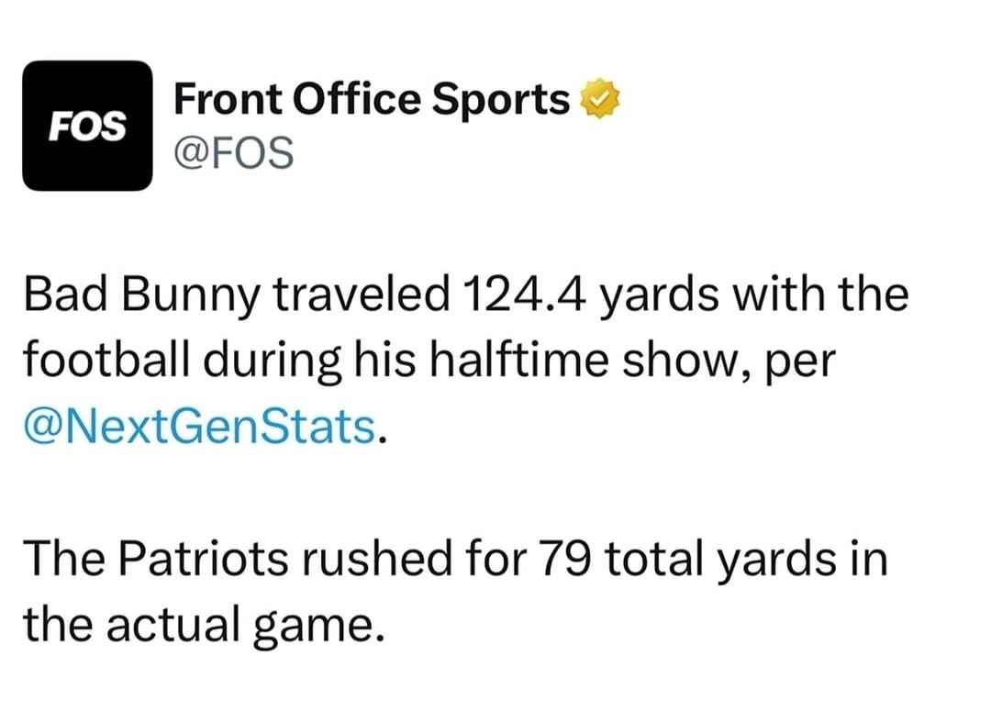This screenshot has height=722, width=991.
Task: Click the word "football" in tweet
Action: tap(101, 361)
